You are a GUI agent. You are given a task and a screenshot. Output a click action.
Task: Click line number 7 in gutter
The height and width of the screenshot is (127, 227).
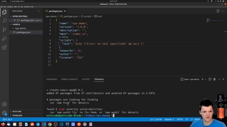pyautogui.click(x=50, y=44)
